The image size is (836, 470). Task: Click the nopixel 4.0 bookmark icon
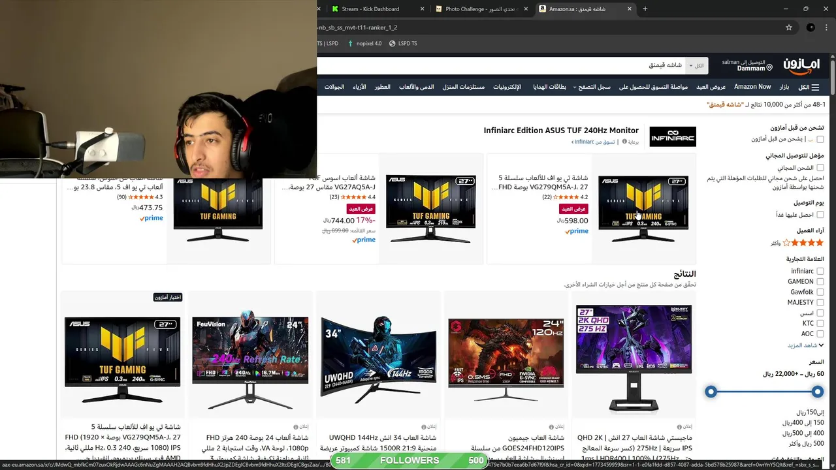pos(350,44)
